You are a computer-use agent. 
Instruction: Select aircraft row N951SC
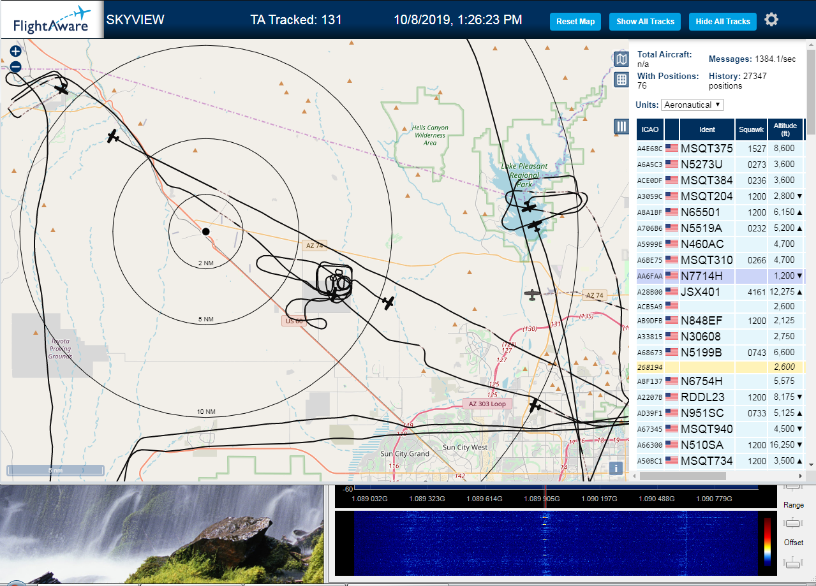[720, 413]
